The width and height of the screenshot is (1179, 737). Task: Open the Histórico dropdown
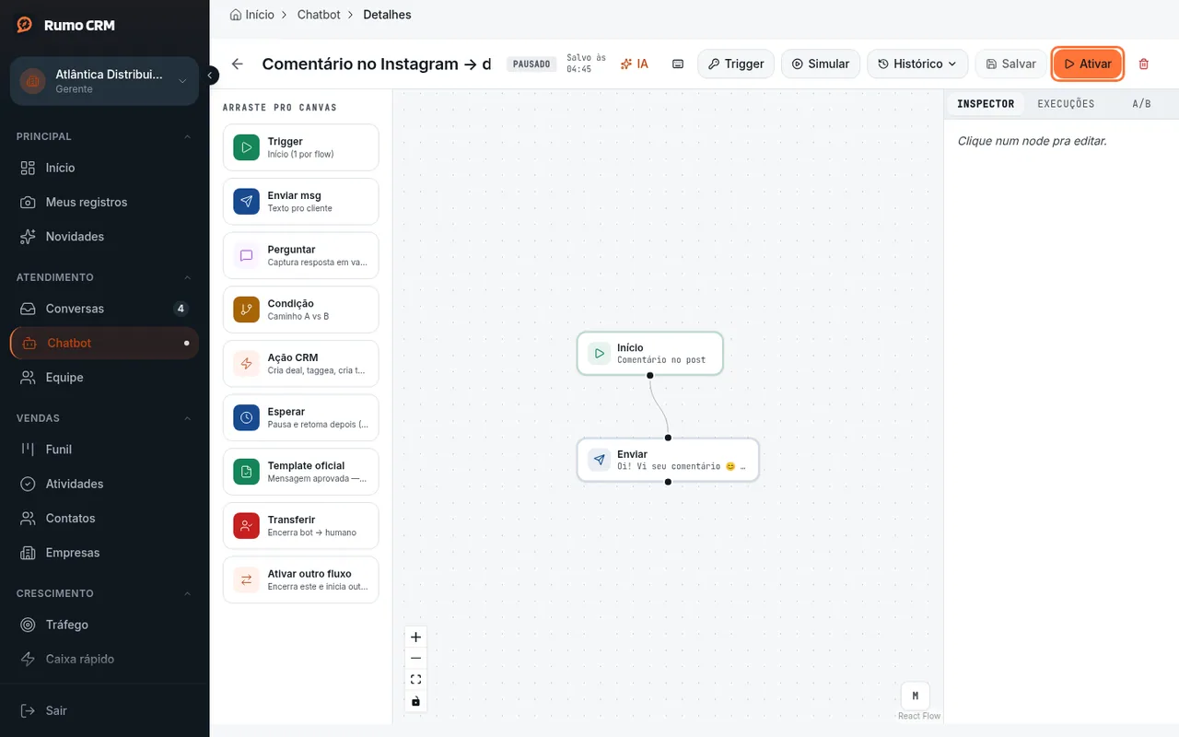tap(917, 64)
